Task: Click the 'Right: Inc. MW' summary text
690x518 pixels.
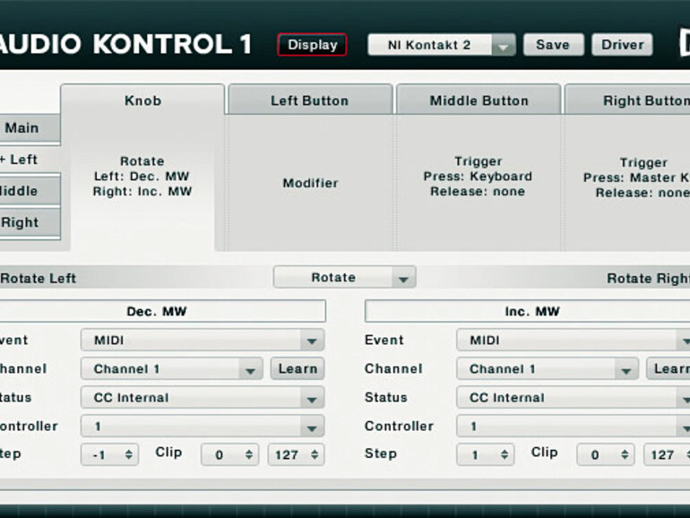Action: [142, 192]
